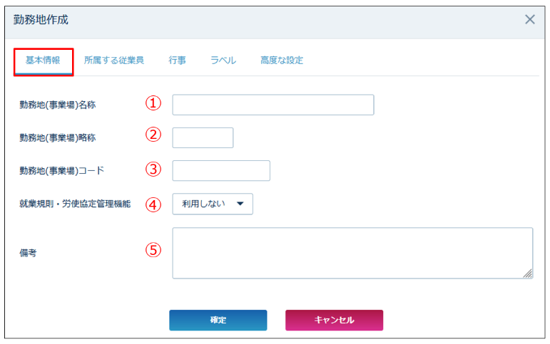Open the 高度な設定 tab

coord(282,61)
